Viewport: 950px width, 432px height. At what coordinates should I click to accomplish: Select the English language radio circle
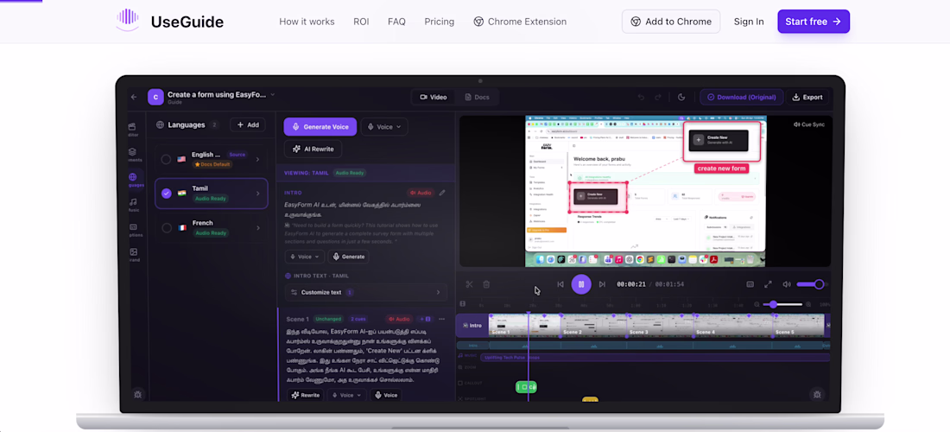(166, 159)
